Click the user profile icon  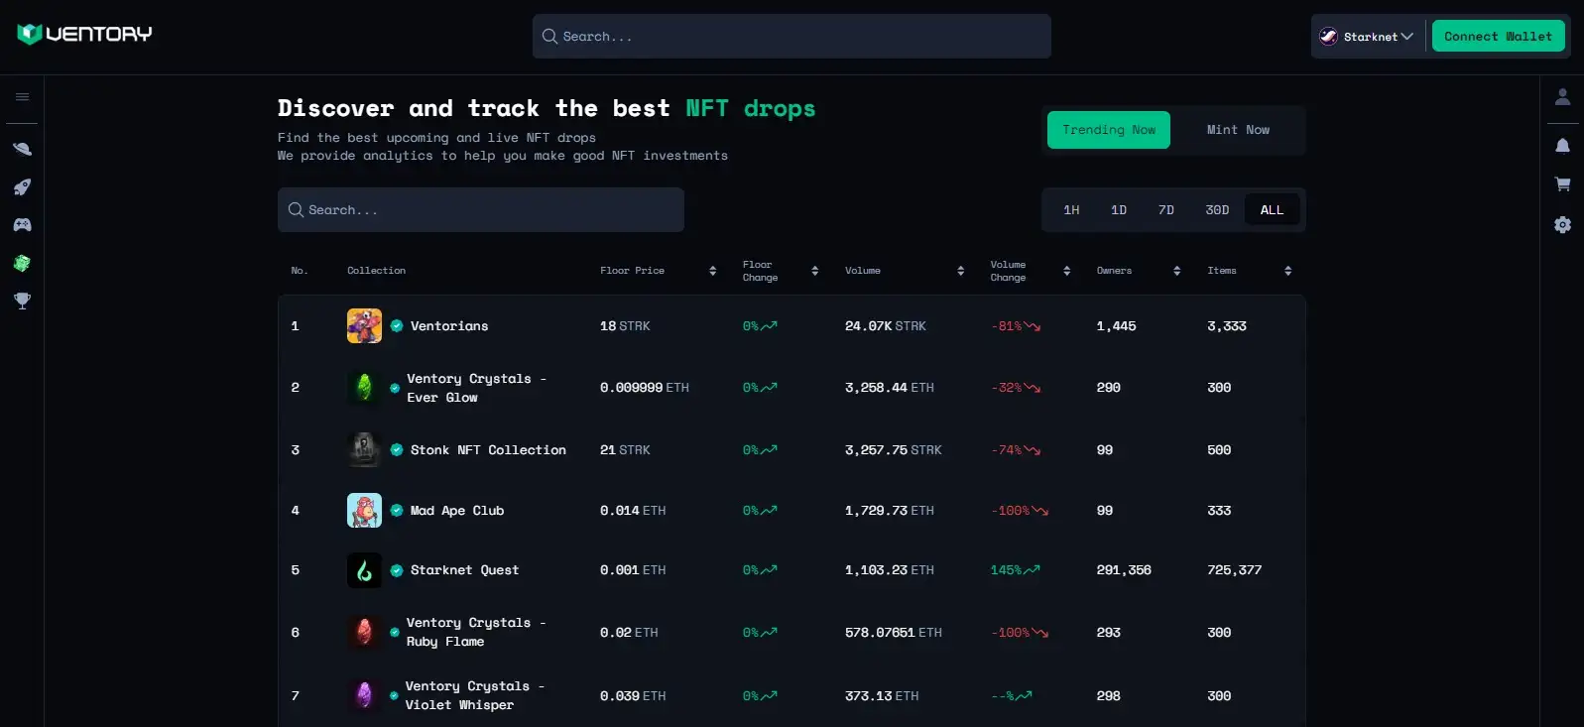(1562, 96)
